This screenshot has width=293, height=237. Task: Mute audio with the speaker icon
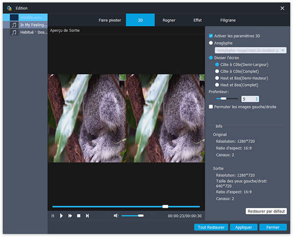(116, 216)
